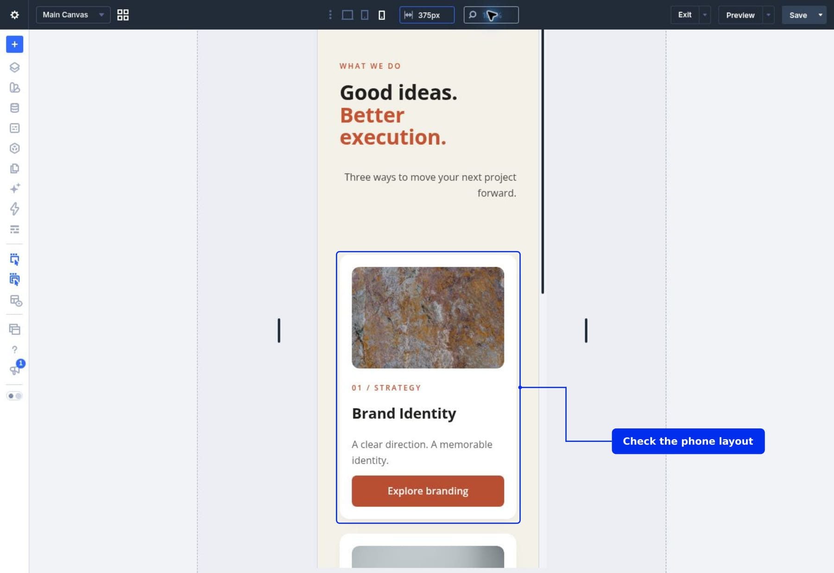834x573 pixels.
Task: Open the database variables icon
Action: coord(14,108)
